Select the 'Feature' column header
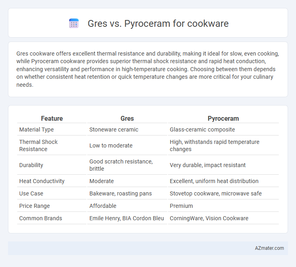The height and width of the screenshot is (267, 296). tap(52, 118)
